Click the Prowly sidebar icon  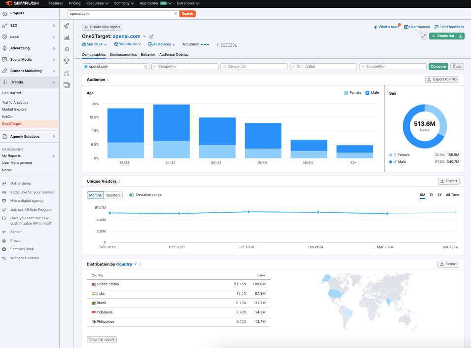pyautogui.click(x=4, y=241)
